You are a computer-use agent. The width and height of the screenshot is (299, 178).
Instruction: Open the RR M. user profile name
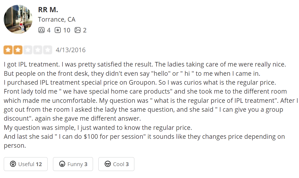click(x=48, y=10)
